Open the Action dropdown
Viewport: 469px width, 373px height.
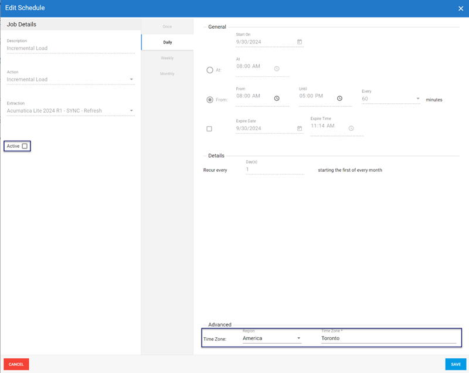click(x=132, y=79)
